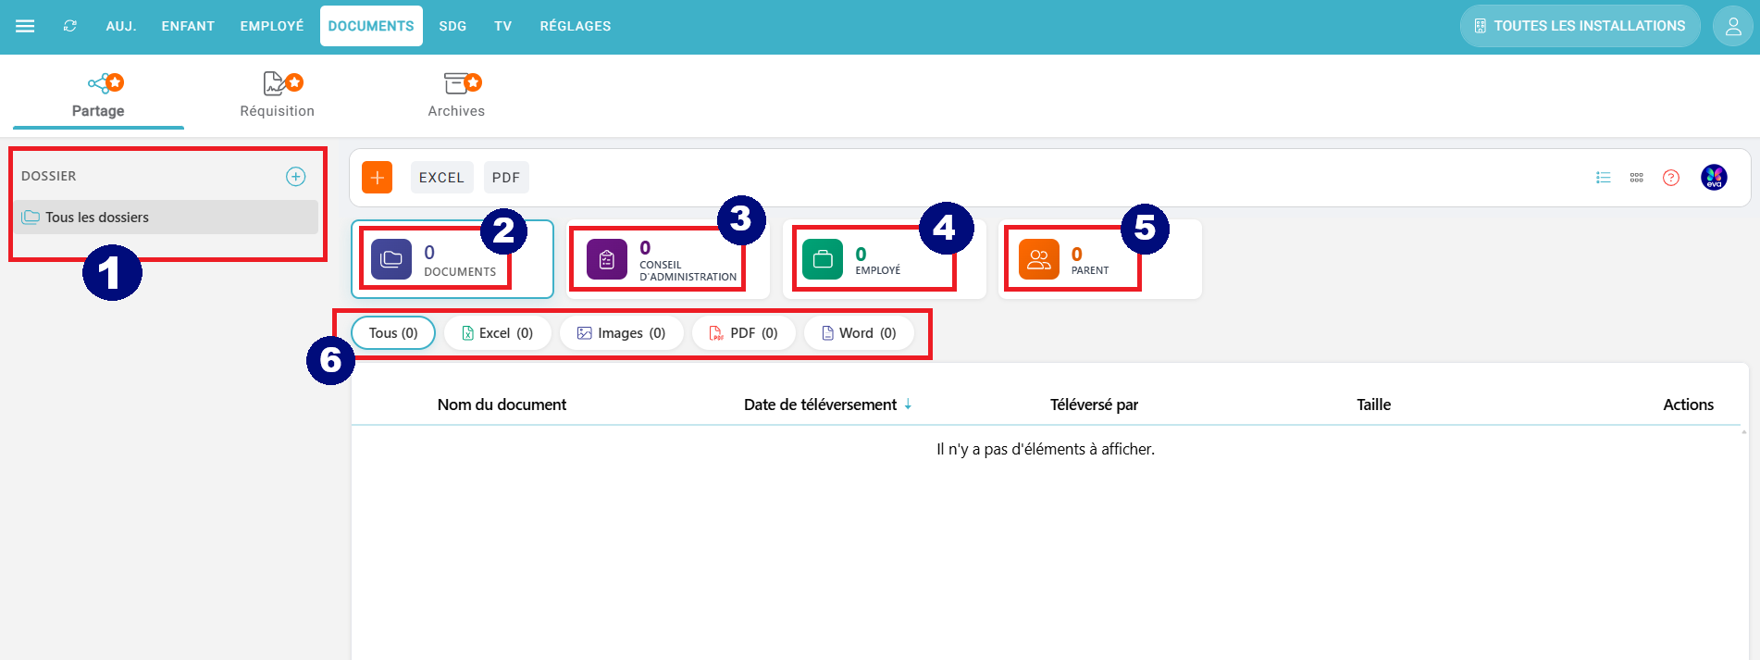
Task: Switch to list view
Action: click(1604, 178)
